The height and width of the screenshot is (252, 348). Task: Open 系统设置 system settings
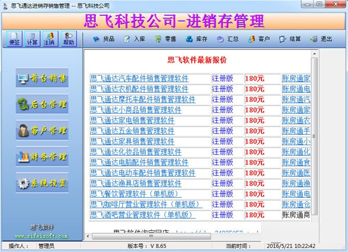(42, 183)
